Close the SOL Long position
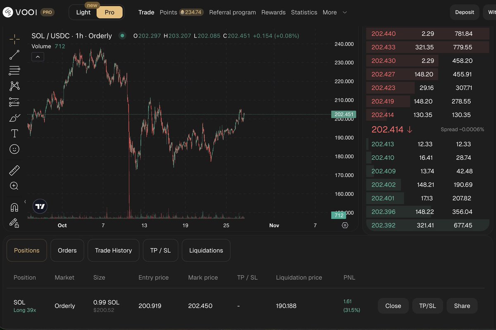496x330 pixels. 393,306
